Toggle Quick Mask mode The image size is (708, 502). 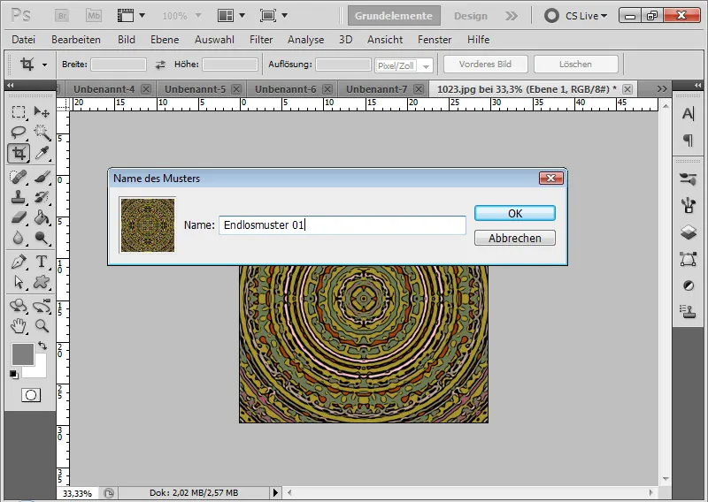[x=31, y=395]
